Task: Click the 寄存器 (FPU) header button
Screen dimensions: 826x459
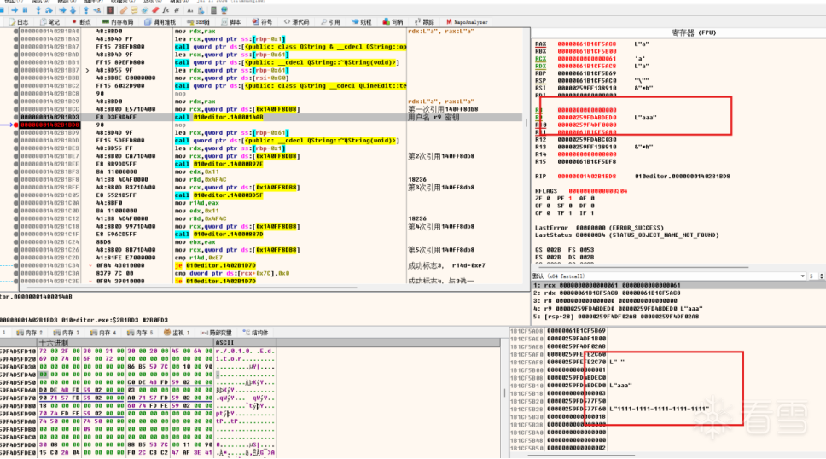Action: 694,32
